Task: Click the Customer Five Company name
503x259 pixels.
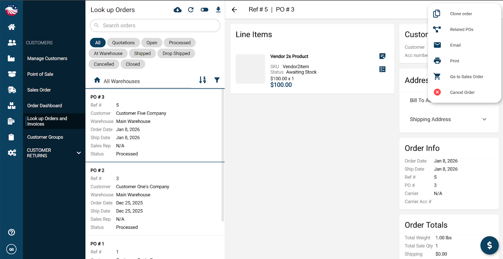Action: tap(141, 113)
